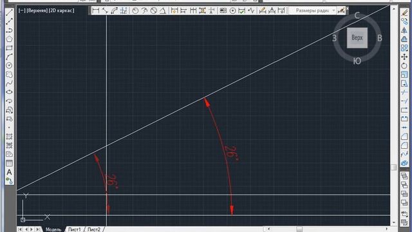Open the Dimension Edit tool
This screenshot has width=412, height=232.
[263, 10]
